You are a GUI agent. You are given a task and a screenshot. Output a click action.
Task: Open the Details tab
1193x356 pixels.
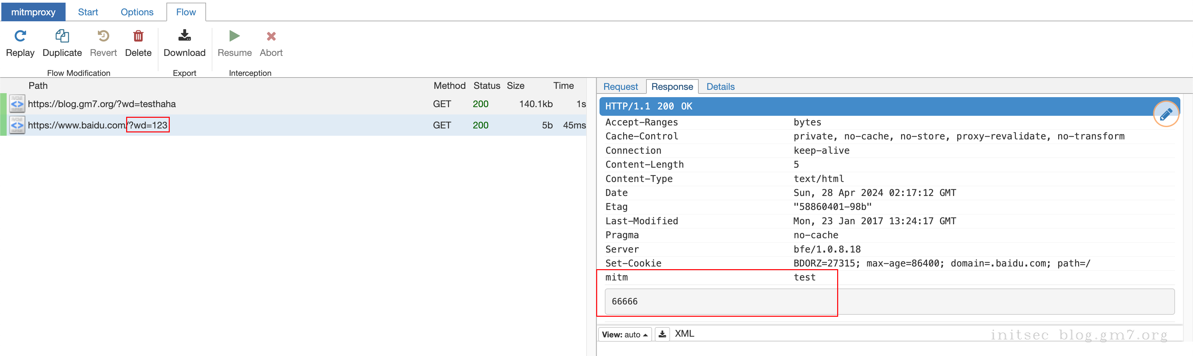720,87
